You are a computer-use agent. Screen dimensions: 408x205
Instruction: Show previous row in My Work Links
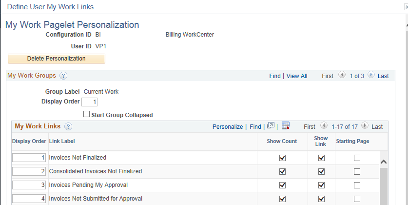click(x=324, y=125)
